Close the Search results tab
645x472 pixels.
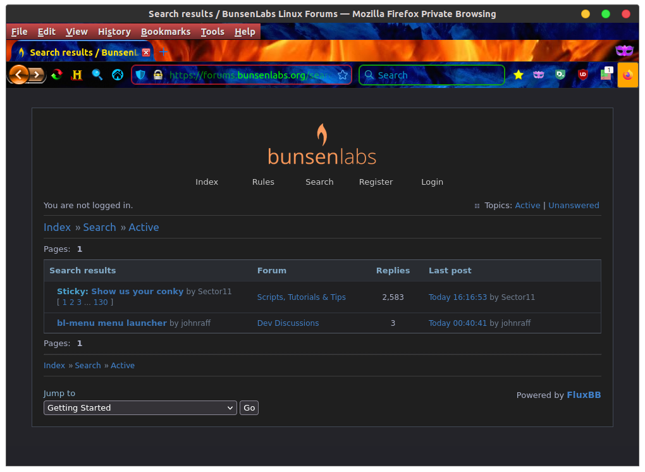tap(146, 53)
